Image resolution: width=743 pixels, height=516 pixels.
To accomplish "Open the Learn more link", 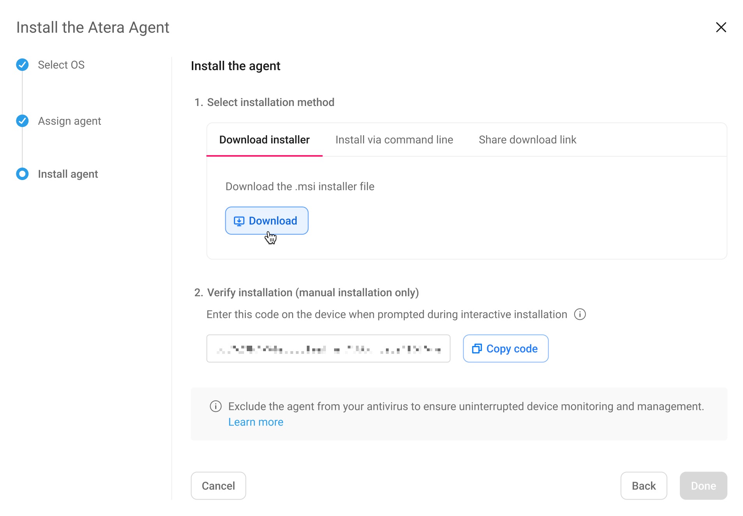I will (256, 422).
